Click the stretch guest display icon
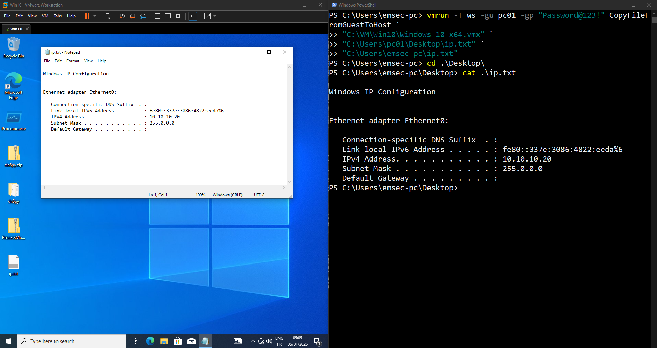The height and width of the screenshot is (348, 657). pyautogui.click(x=208, y=16)
